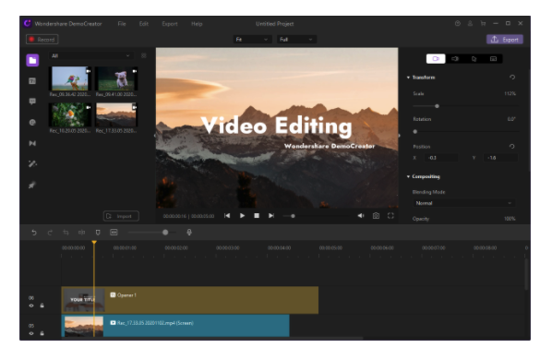Toggle visibility eye on track 06
Viewport: 540px width, 360px height.
(x=31, y=306)
